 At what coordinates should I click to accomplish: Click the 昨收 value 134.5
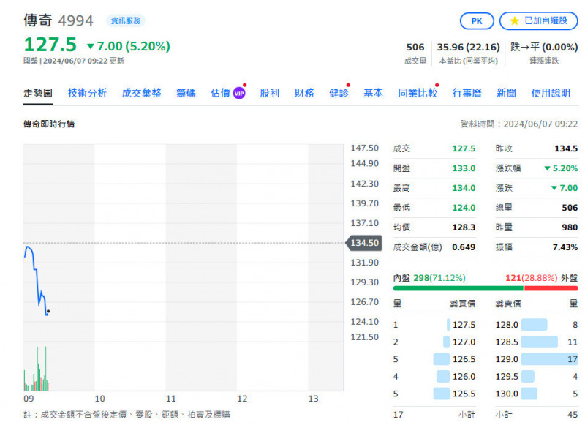tap(566, 148)
